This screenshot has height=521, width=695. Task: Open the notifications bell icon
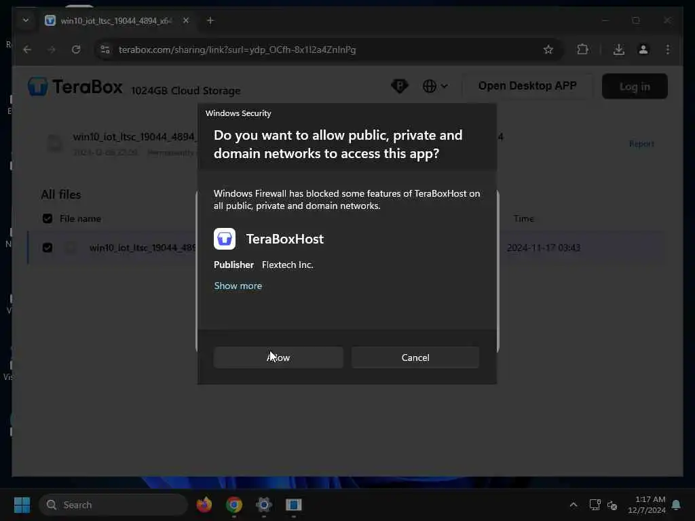click(676, 505)
